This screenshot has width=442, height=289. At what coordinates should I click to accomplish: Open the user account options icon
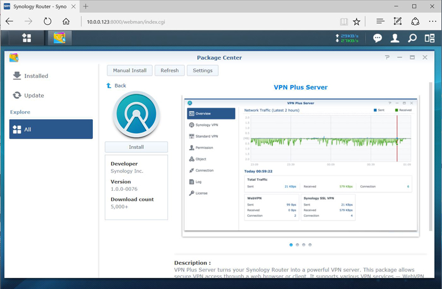pos(395,38)
